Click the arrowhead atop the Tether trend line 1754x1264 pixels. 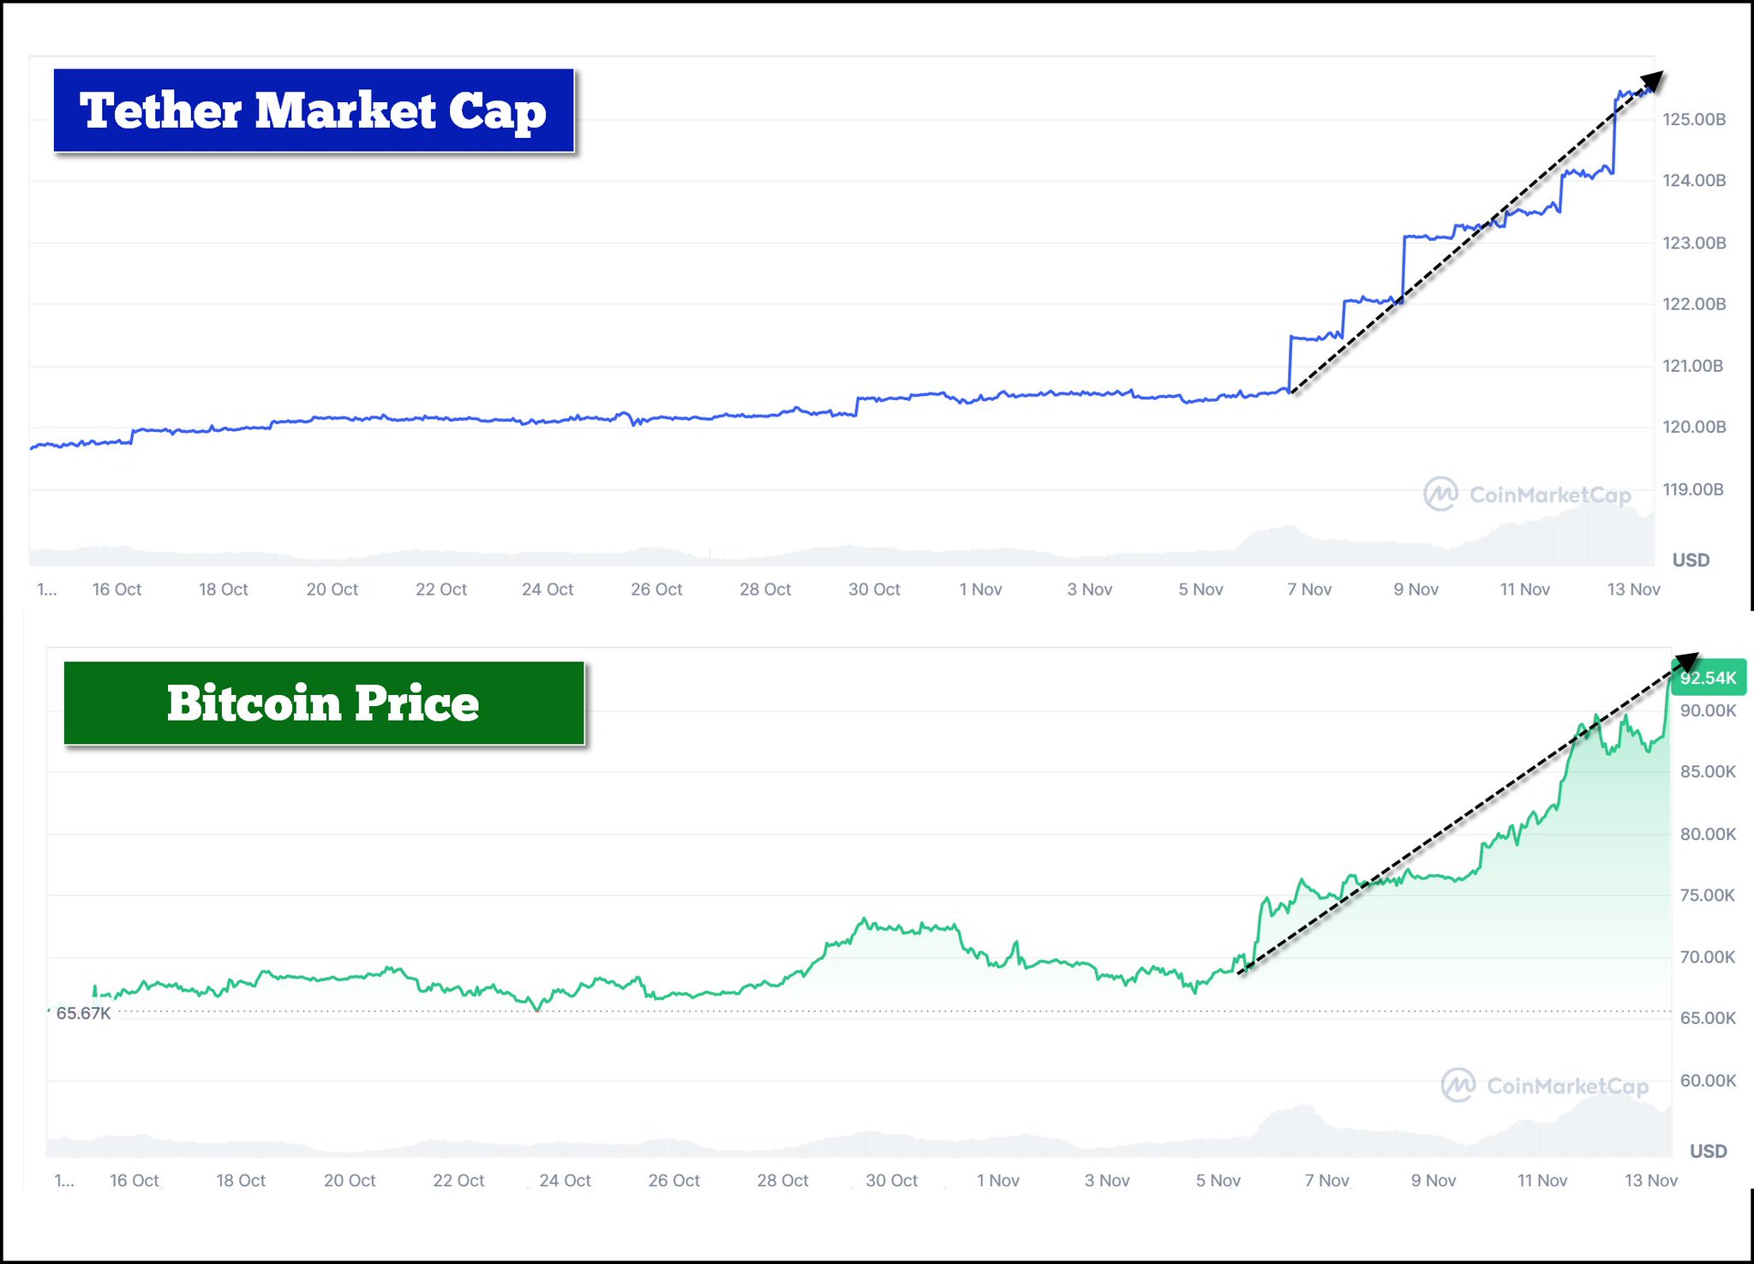(x=1653, y=81)
